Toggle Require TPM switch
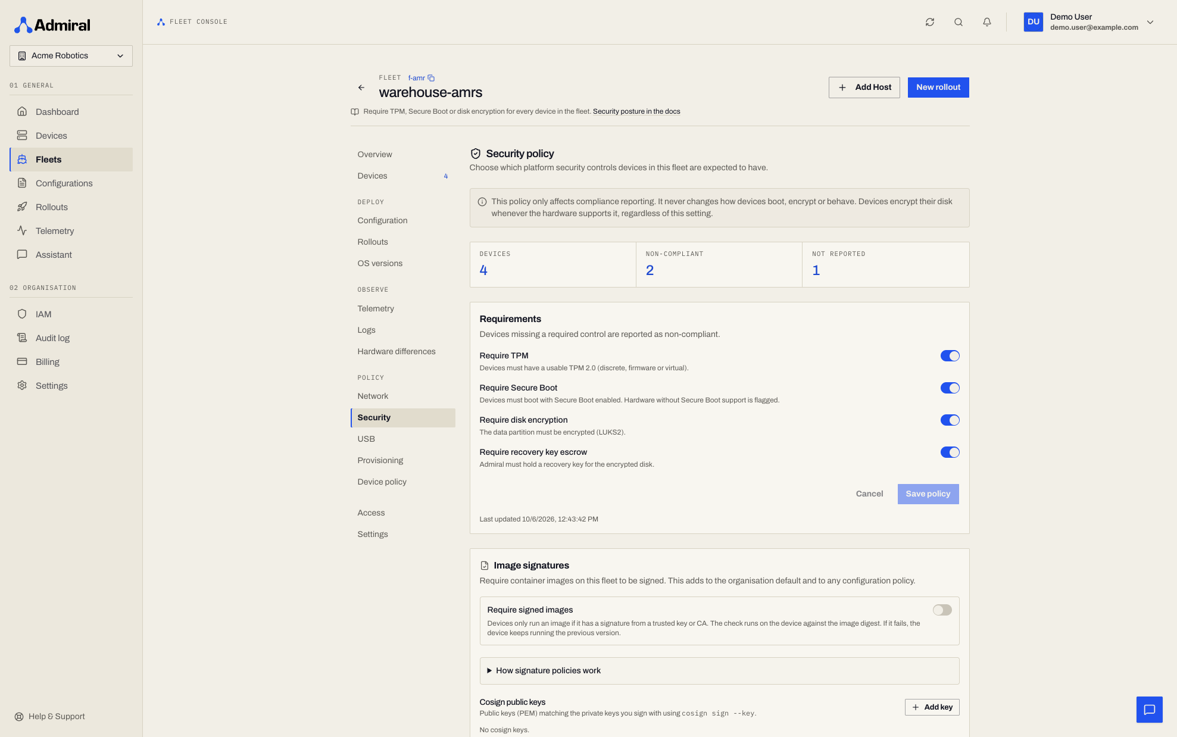This screenshot has height=737, width=1177. coord(950,356)
